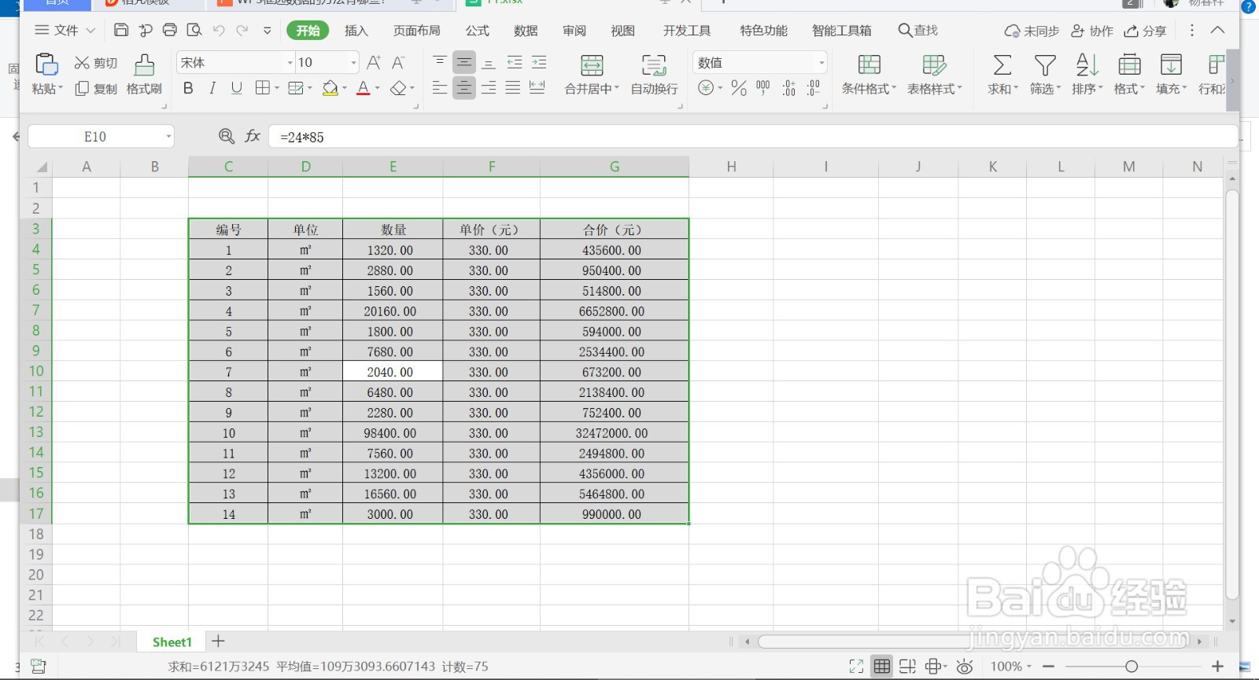Image resolution: width=1259 pixels, height=680 pixels.
Task: Select the Format Painter (格式刷)
Action: point(144,75)
